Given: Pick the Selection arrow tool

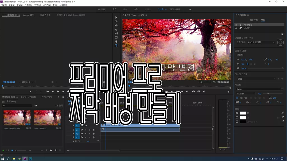Looking at the screenshot, I should point(116,17).
